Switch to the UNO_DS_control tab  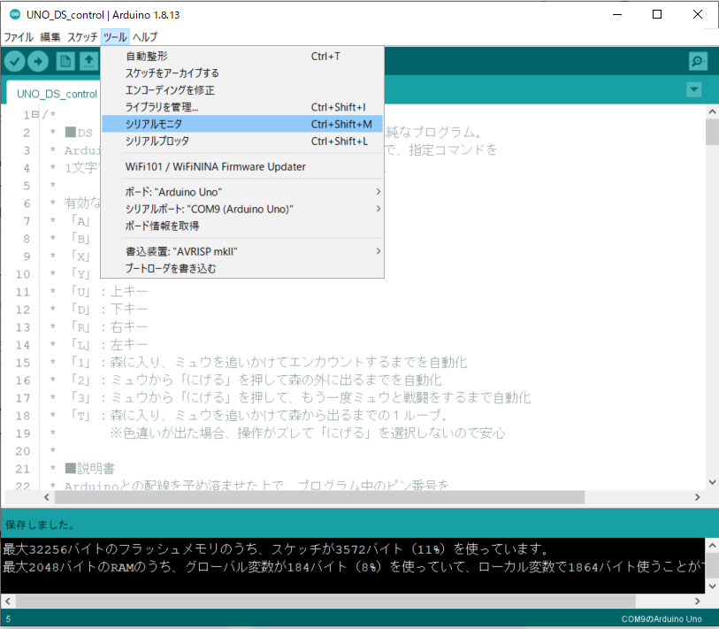(57, 94)
